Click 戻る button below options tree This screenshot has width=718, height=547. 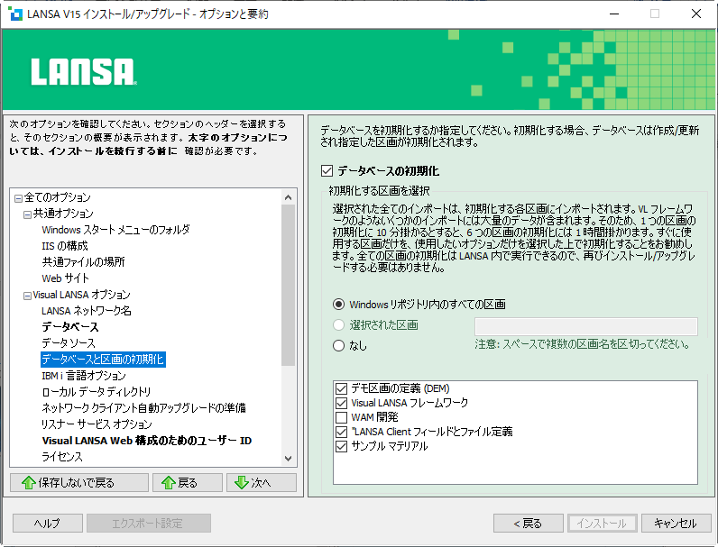tap(188, 482)
